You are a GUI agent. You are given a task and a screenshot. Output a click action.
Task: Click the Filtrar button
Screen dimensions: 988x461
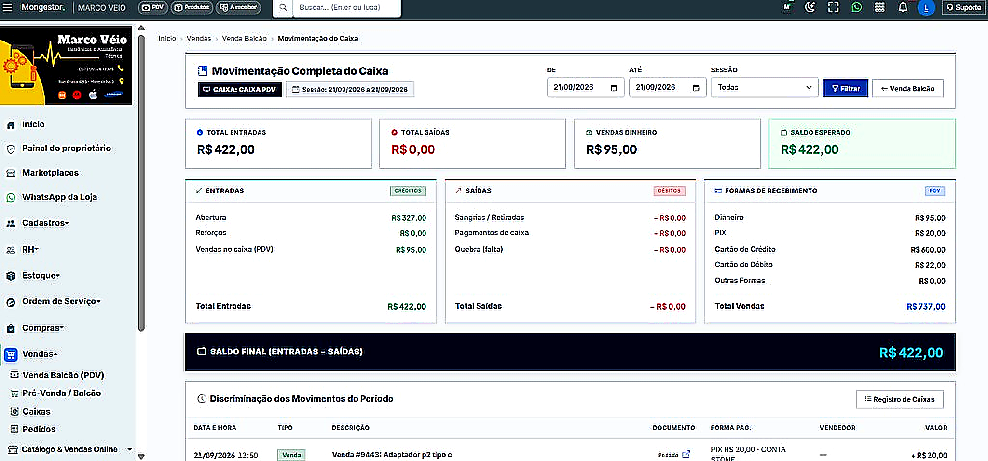click(846, 88)
